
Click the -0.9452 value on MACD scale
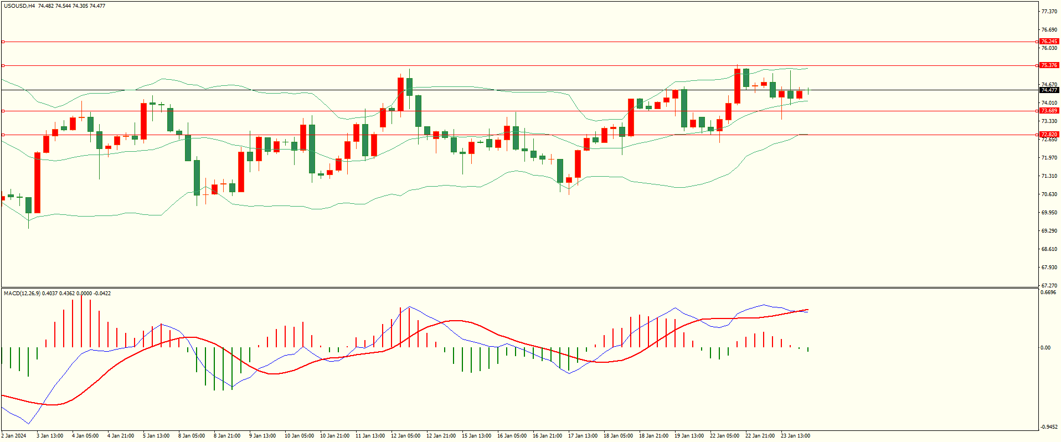[x=1048, y=427]
